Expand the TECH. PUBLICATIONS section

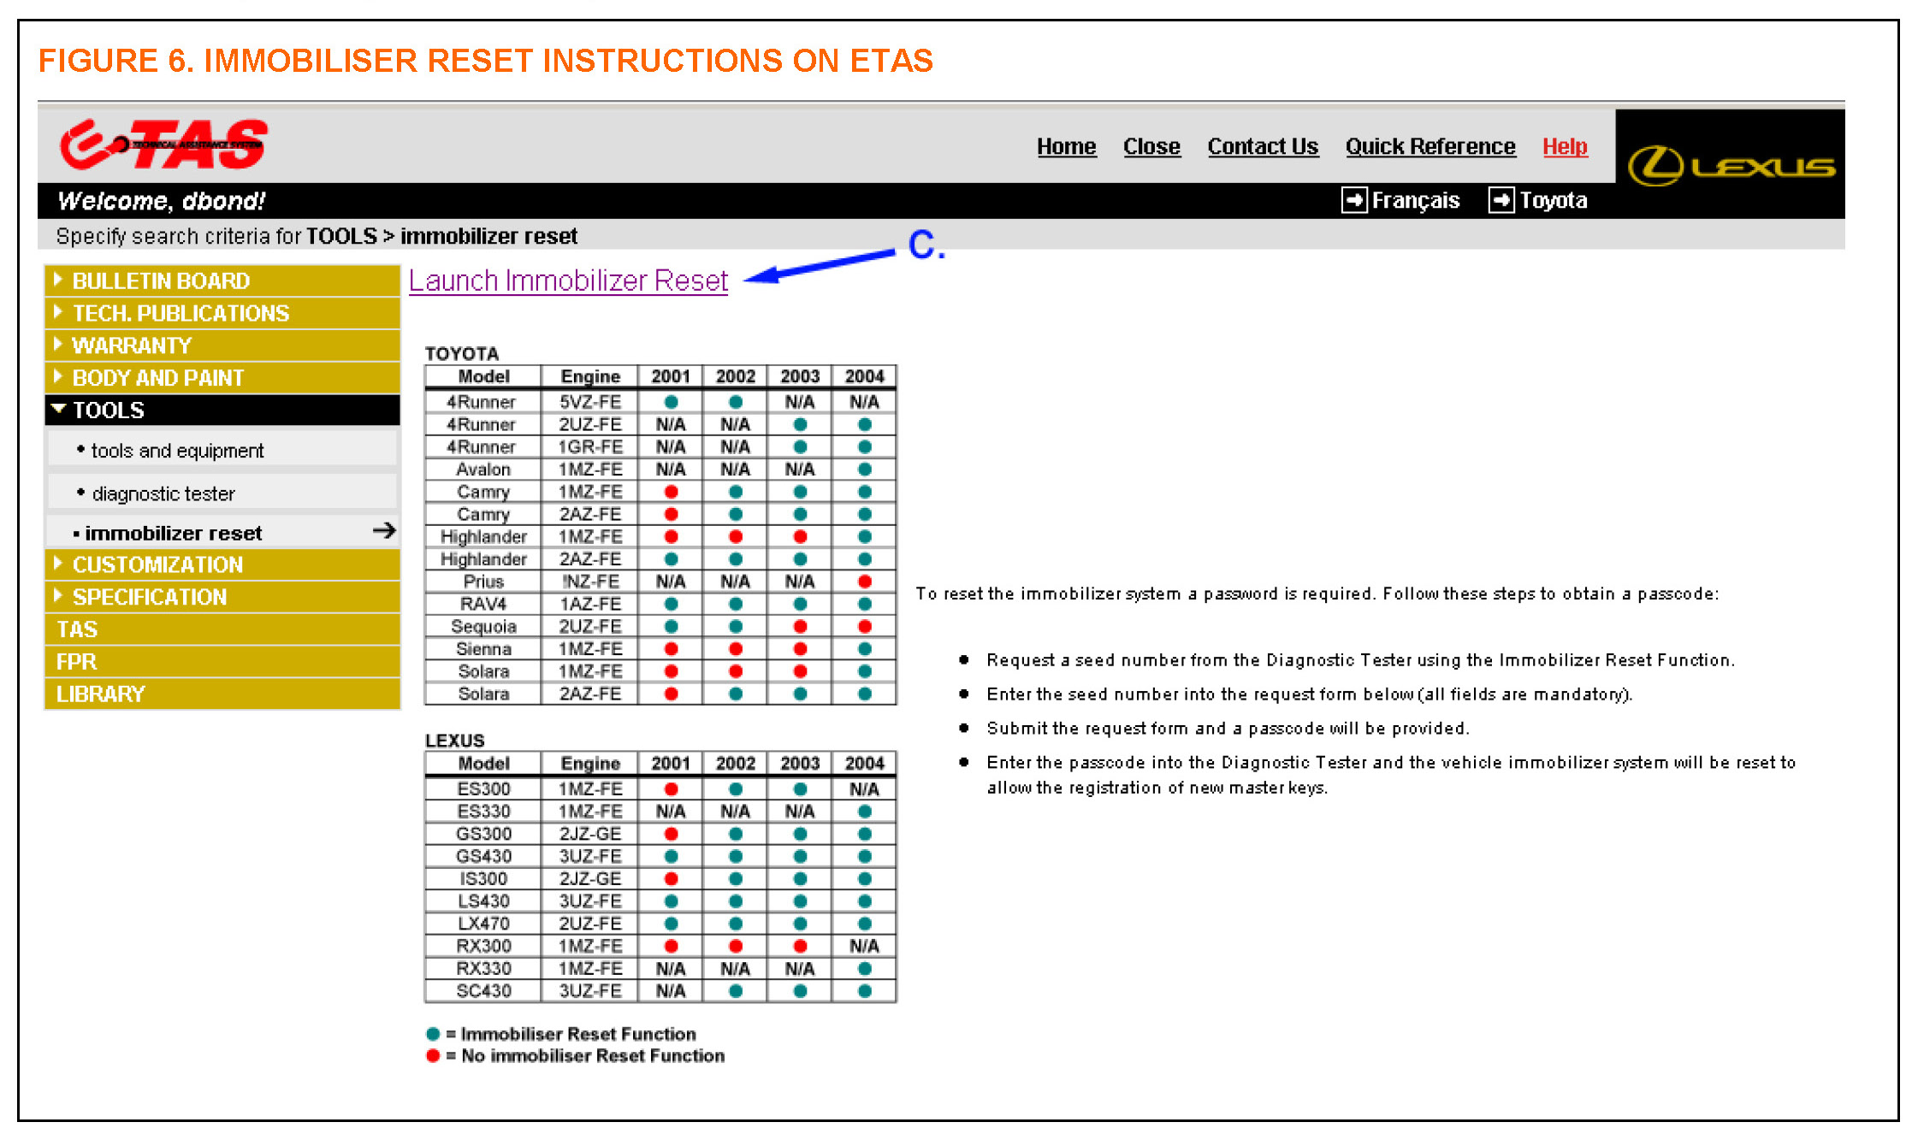coord(181,313)
